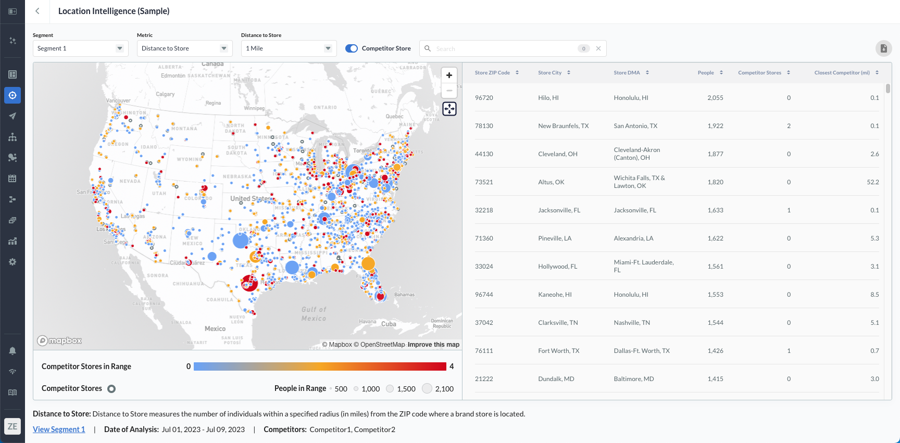Click the fit-to-bounds map icon
The image size is (900, 443).
click(449, 109)
